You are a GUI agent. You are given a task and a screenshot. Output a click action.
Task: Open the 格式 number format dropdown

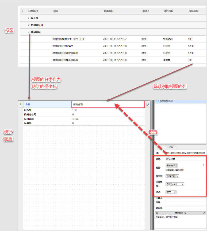point(171,192)
